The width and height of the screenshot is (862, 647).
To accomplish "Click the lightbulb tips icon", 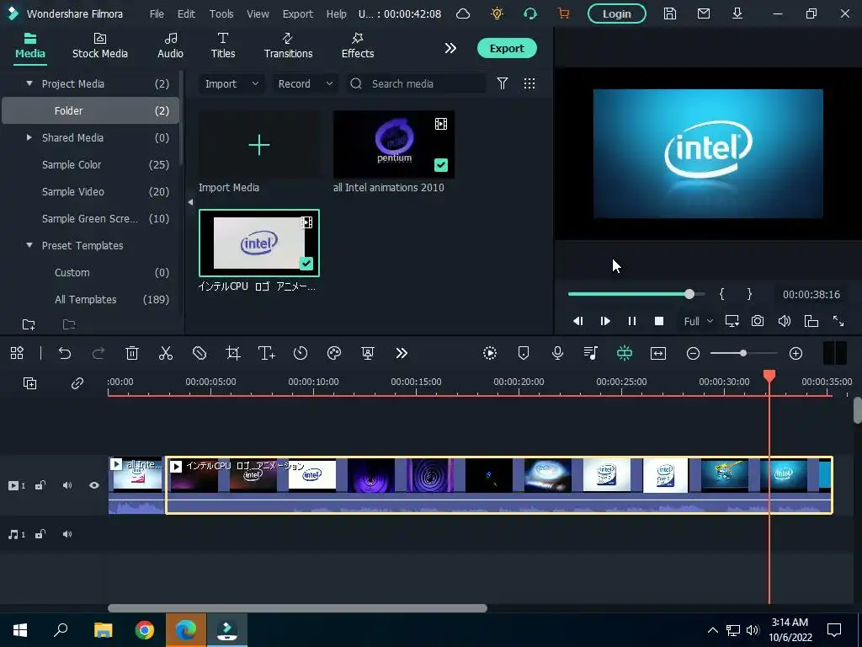I will 497,13.
